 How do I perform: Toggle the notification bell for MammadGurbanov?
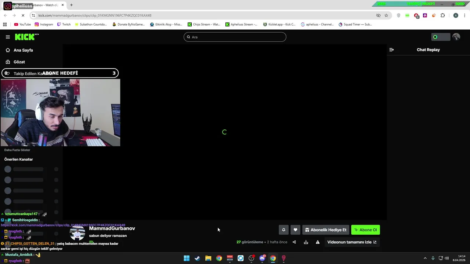pos(283,230)
